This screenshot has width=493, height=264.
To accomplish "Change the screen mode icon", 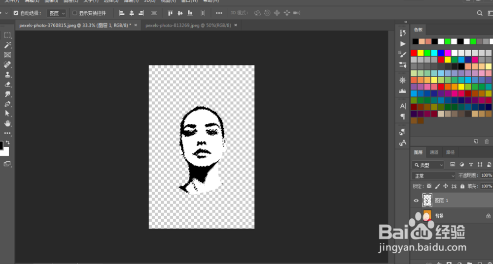I will (7, 164).
